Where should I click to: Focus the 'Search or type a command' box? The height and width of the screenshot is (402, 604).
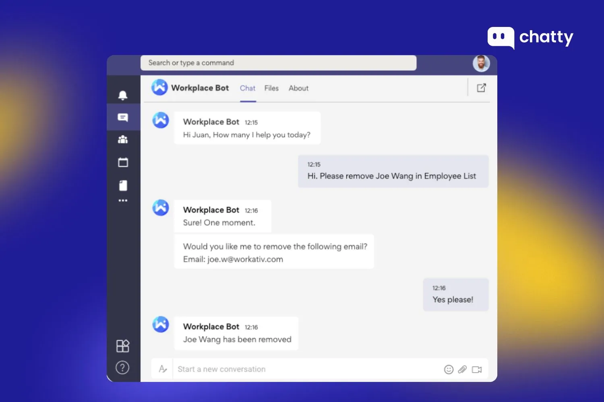278,63
